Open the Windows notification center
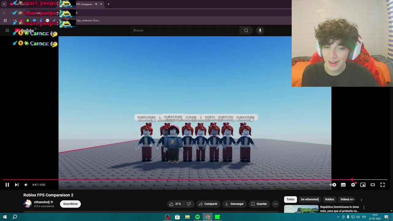The width and height of the screenshot is (393, 221). [x=387, y=217]
